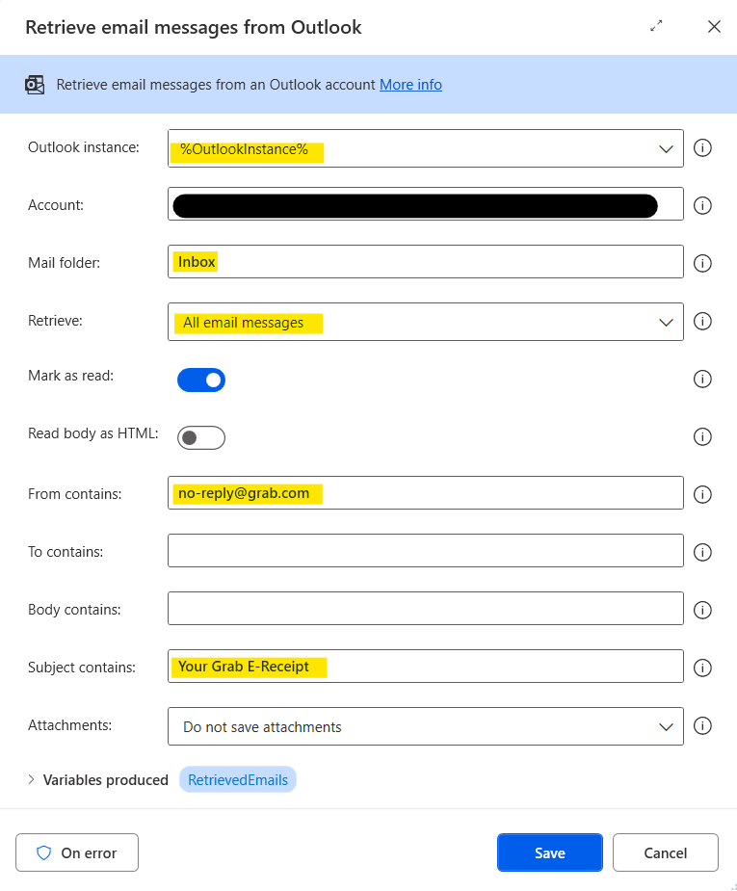737x891 pixels.
Task: Open the More info link
Action: (410, 85)
